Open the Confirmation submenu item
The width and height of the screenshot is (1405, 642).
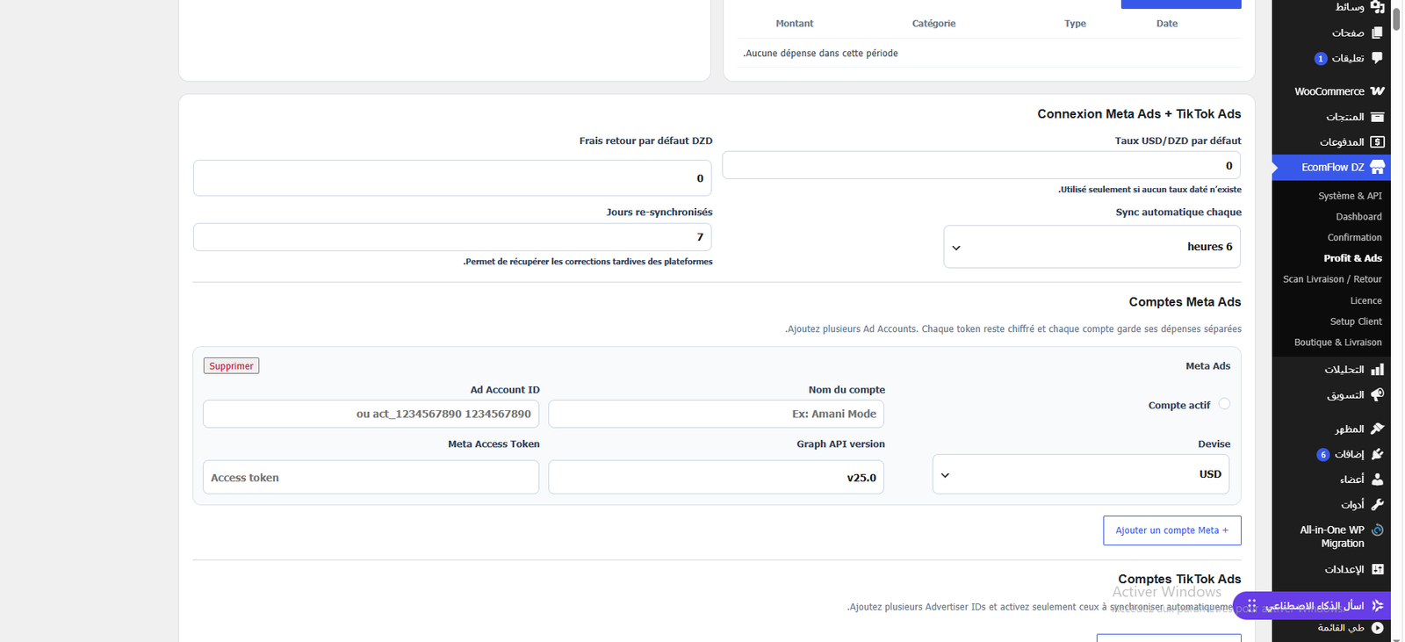[x=1354, y=238]
